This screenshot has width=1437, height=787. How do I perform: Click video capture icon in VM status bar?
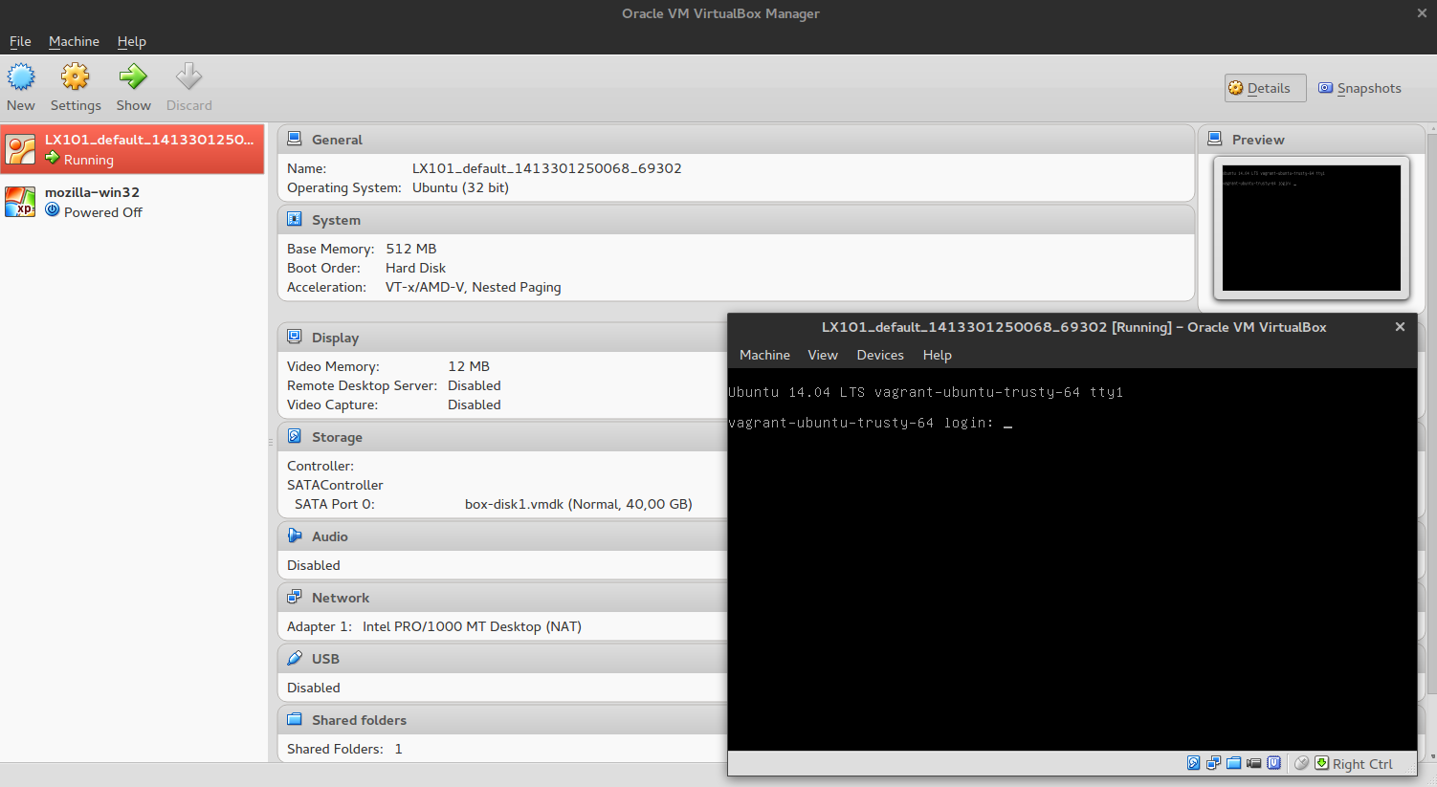(1253, 763)
